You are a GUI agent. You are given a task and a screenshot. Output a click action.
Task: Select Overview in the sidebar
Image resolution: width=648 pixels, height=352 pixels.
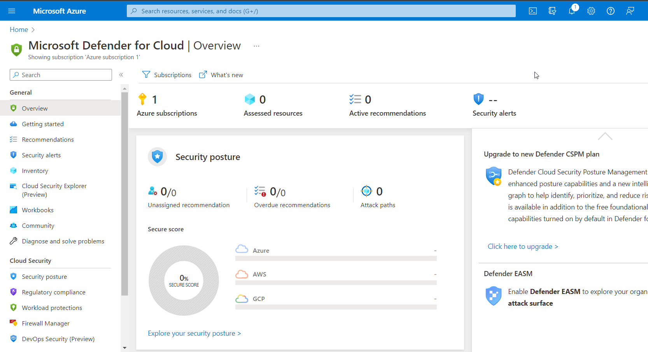point(60,108)
